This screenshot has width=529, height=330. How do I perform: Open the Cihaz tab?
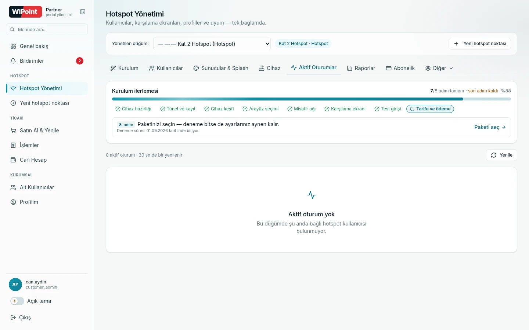(270, 68)
